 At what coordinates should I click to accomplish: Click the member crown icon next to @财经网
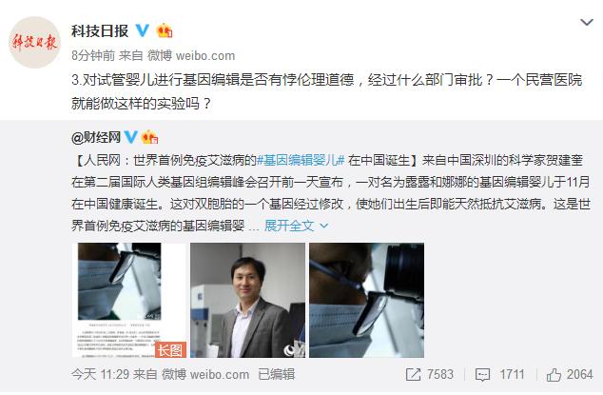150,137
